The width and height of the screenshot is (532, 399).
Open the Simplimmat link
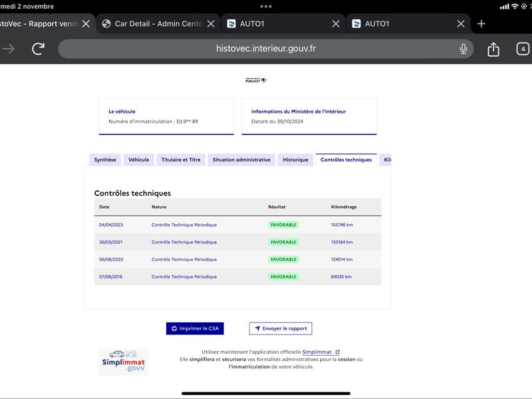(321, 352)
